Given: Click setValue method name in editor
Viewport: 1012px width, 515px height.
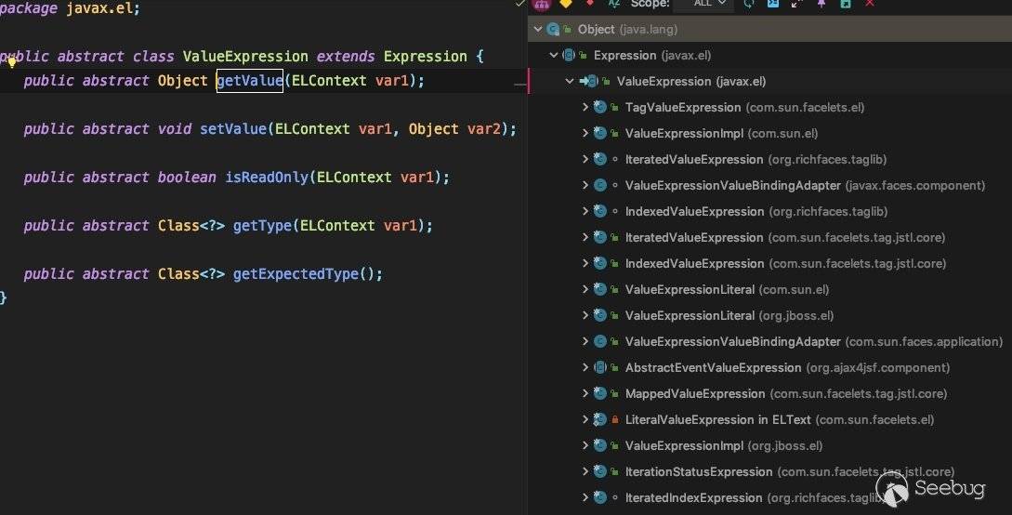Looking at the screenshot, I should pos(233,129).
